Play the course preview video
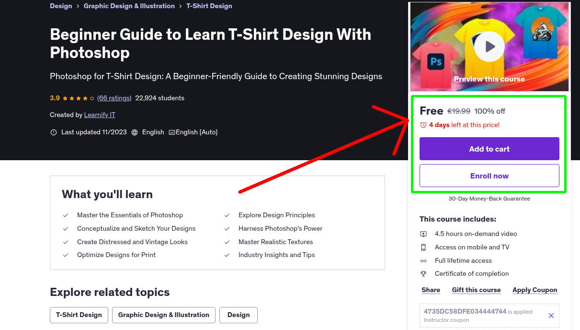This screenshot has height=330, width=580. (x=489, y=47)
